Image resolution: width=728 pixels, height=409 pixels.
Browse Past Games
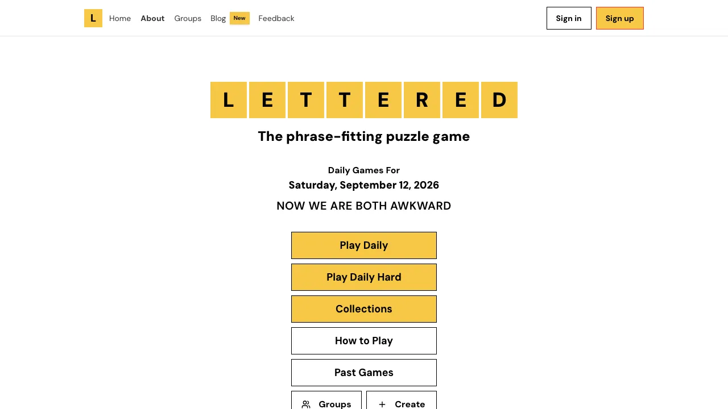point(364,373)
